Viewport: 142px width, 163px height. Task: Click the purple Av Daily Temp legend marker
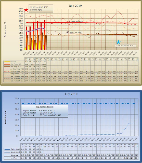click(x=7, y=69)
